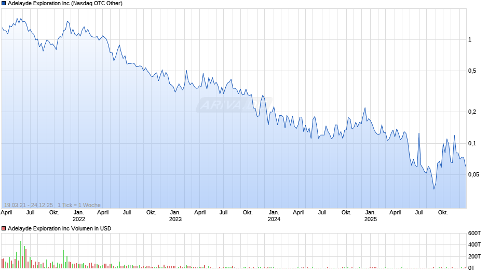Click the 'Jan. 2022' time axis label
The image size is (488, 273).
(x=79, y=216)
